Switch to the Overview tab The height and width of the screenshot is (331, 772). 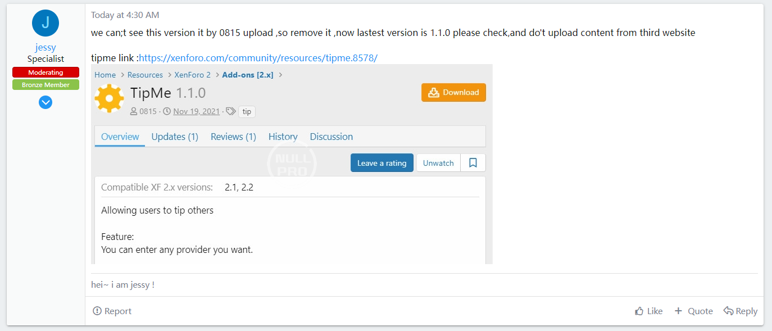pyautogui.click(x=120, y=137)
